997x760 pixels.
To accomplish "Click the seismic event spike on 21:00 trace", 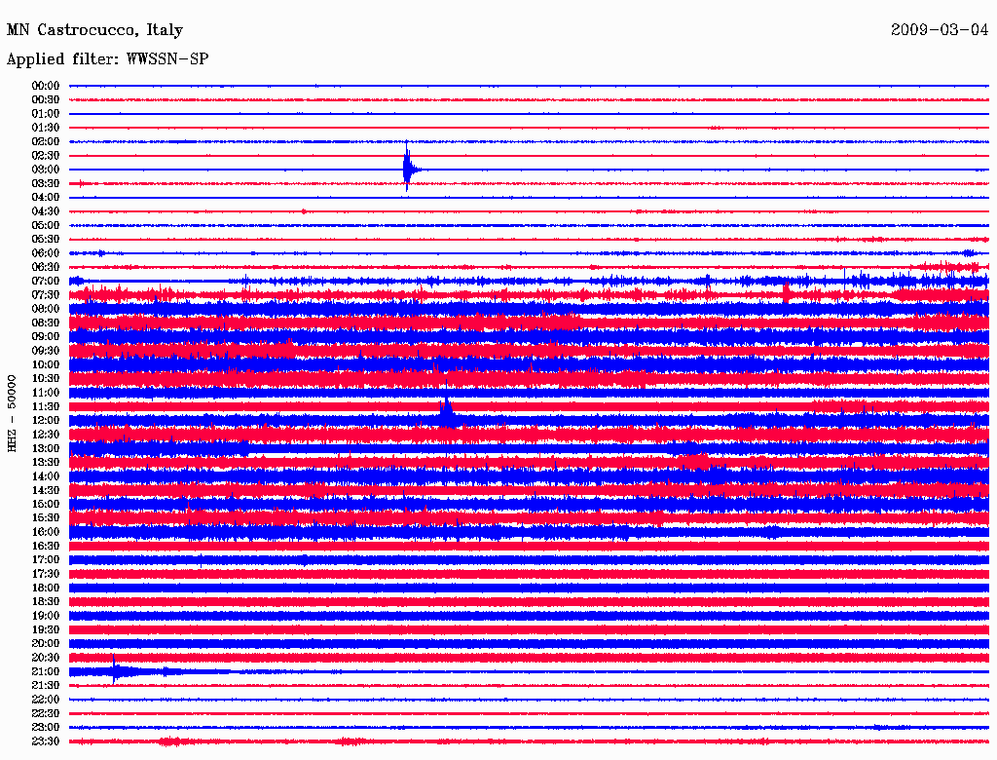I will click(115, 670).
